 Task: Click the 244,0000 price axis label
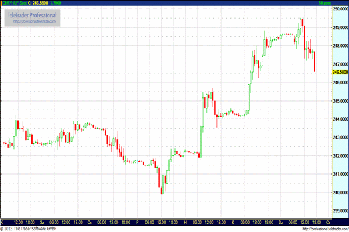pyautogui.click(x=340, y=119)
